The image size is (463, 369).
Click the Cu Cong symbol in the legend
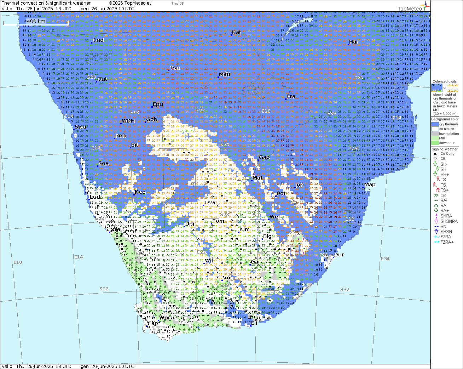435,154
